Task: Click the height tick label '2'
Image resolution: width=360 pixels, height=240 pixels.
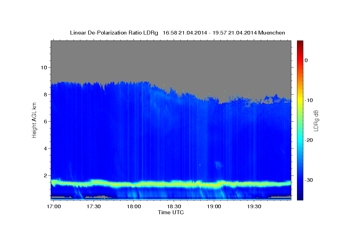Action: 45,175
